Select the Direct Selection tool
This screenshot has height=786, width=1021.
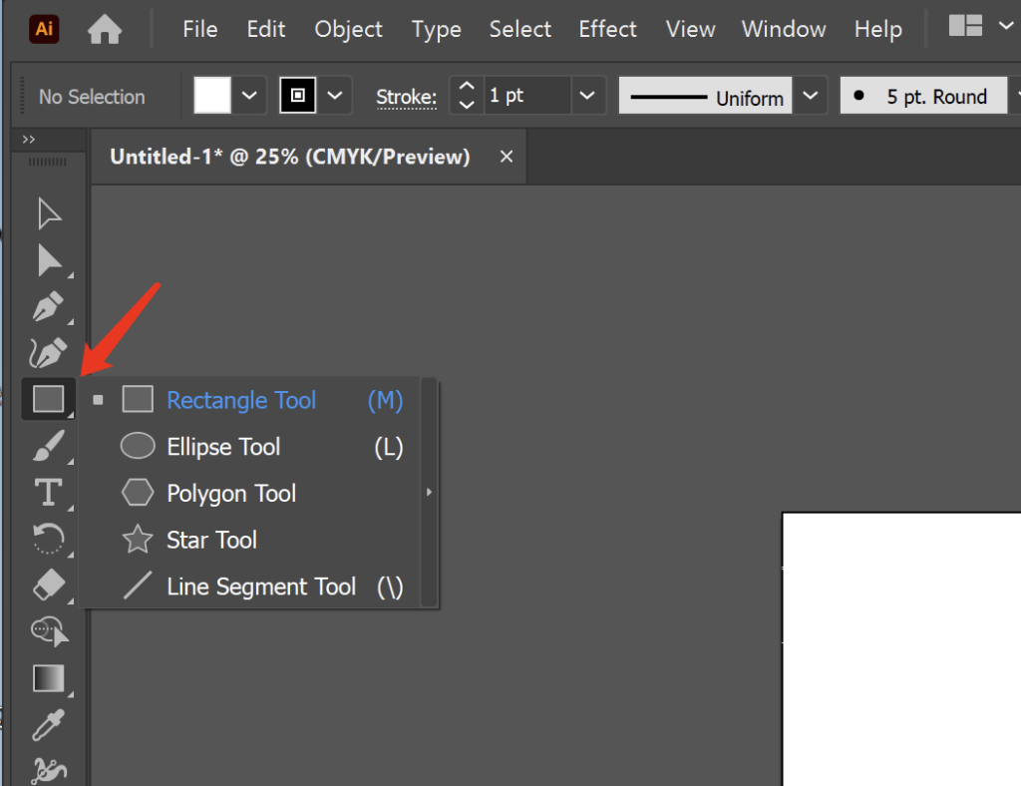pyautogui.click(x=49, y=260)
